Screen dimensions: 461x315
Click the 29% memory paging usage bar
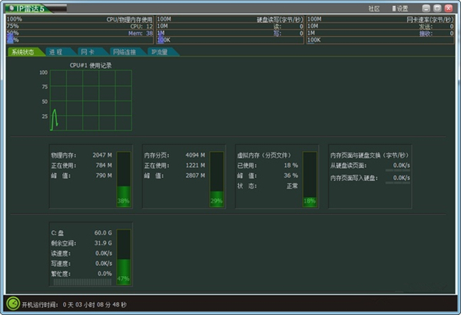tap(217, 179)
